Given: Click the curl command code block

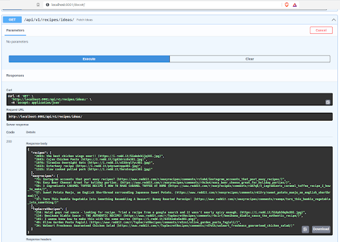Looking at the screenshot, I should (169, 99).
